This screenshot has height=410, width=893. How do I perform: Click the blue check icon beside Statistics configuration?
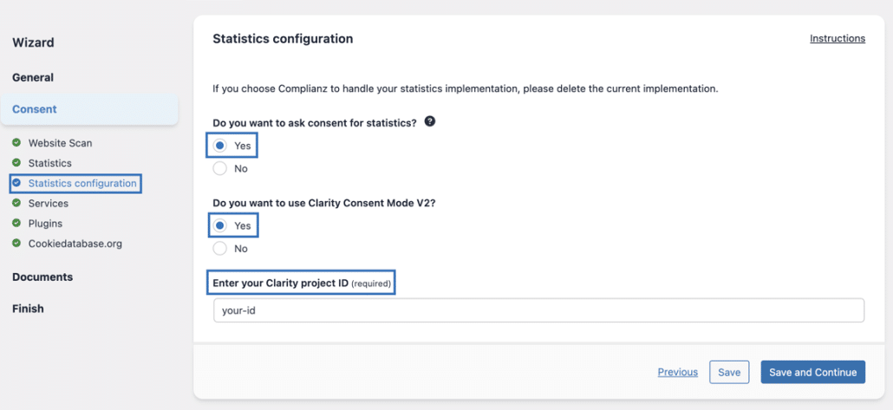click(x=16, y=183)
